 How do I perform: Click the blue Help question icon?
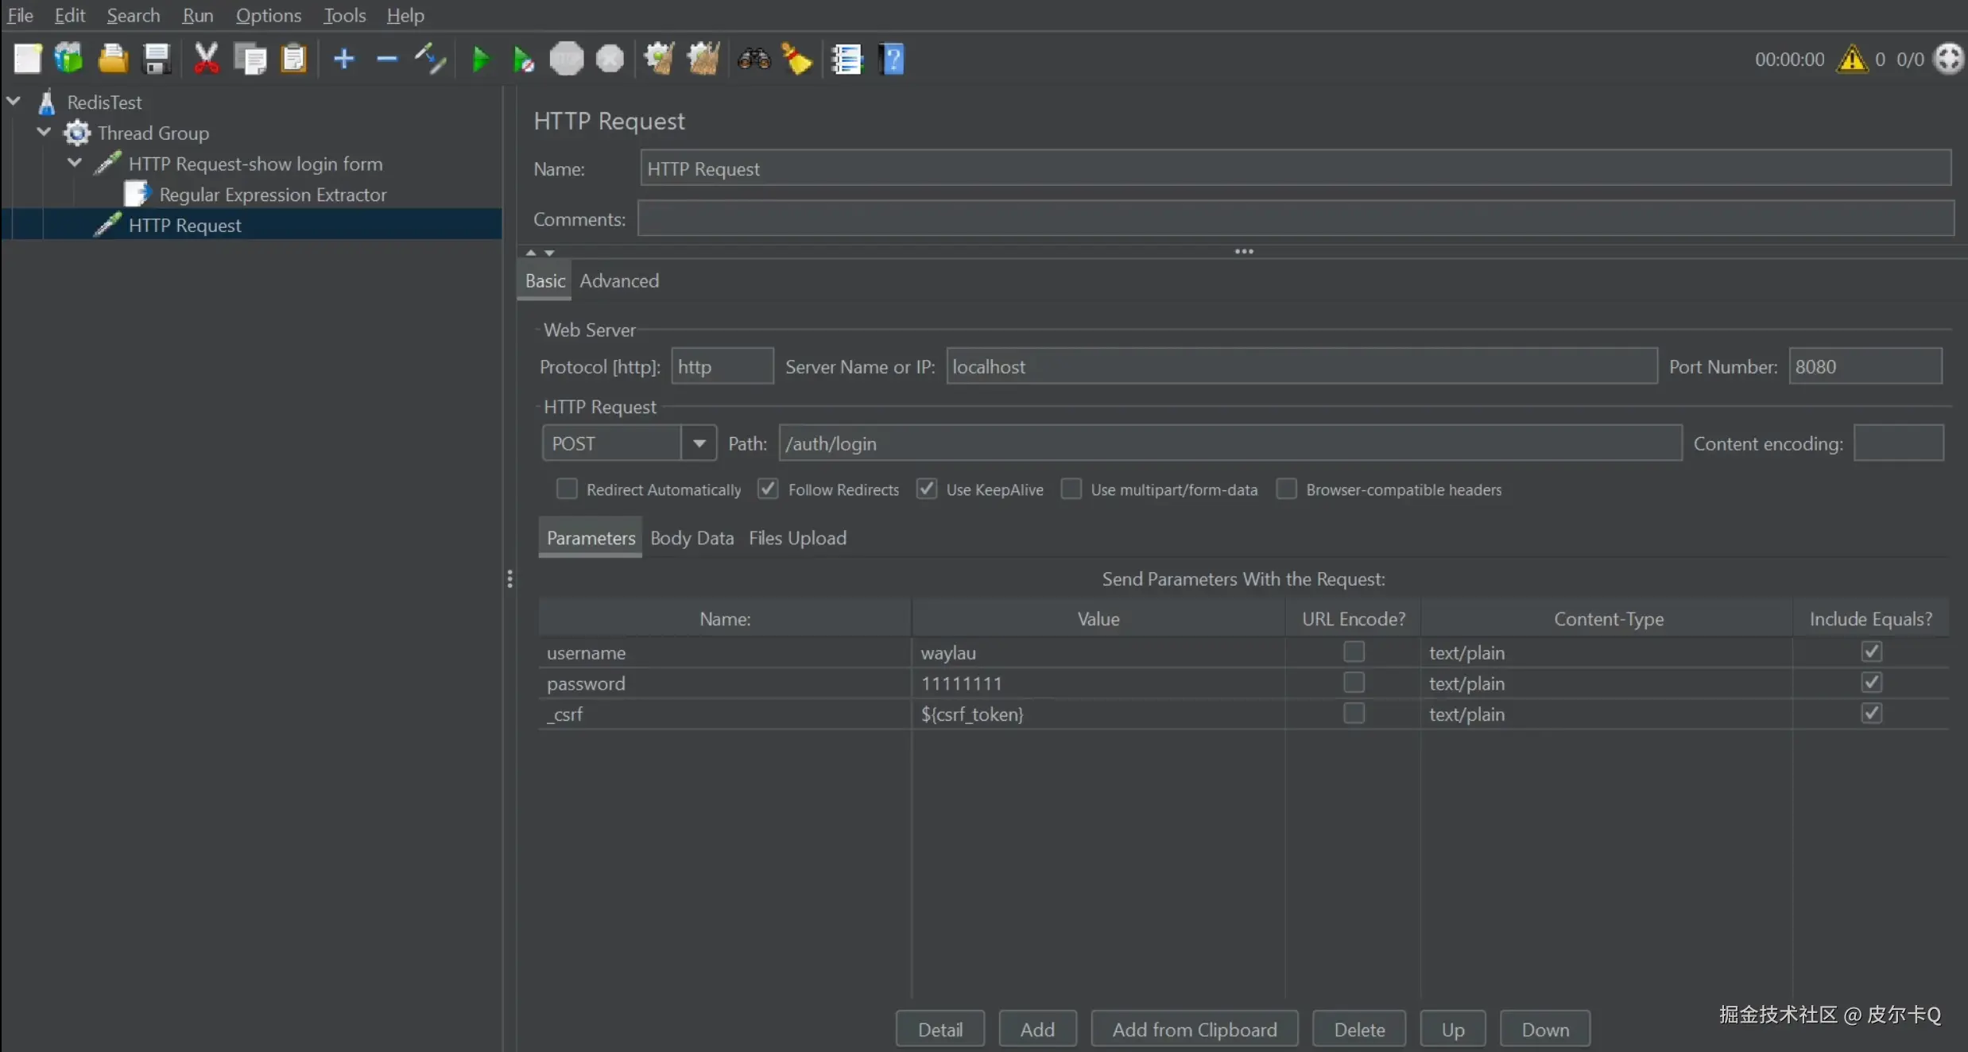tap(893, 59)
